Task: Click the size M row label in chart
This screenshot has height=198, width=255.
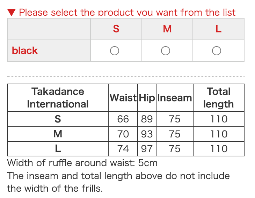Action: click(x=58, y=134)
